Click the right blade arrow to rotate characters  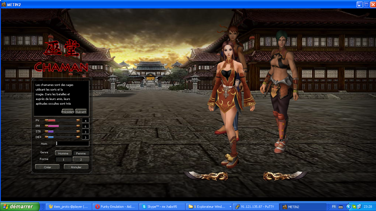pyautogui.click(x=286, y=176)
